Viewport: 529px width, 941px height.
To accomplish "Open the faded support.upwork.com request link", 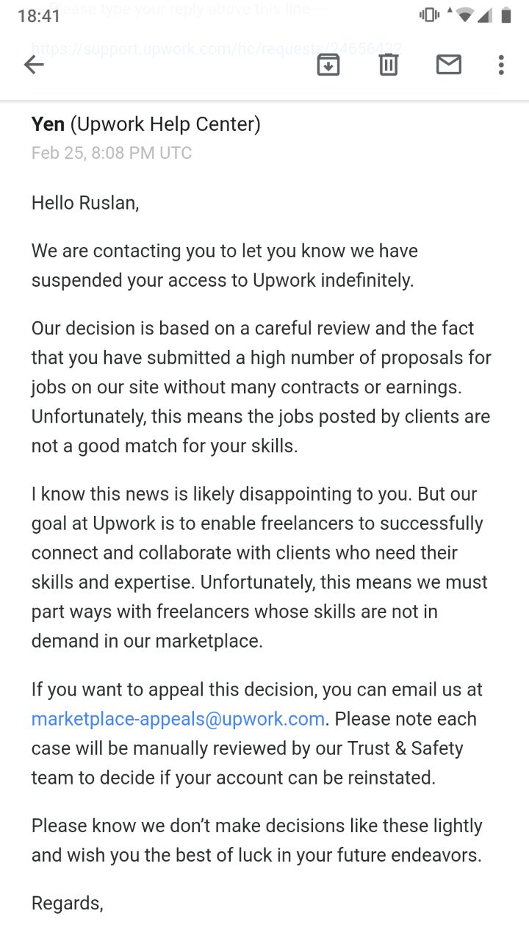I will 217,49.
